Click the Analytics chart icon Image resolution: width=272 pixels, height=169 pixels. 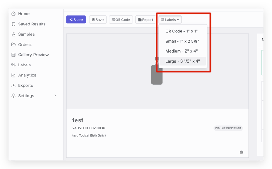pos(13,75)
